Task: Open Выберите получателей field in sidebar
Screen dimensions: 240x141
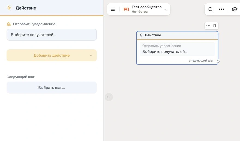Action: click(52, 35)
